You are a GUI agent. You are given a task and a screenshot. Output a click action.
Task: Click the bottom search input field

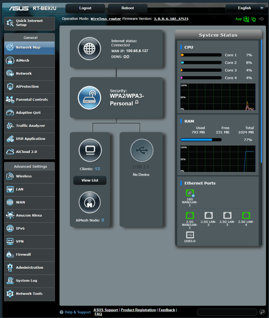227,312
